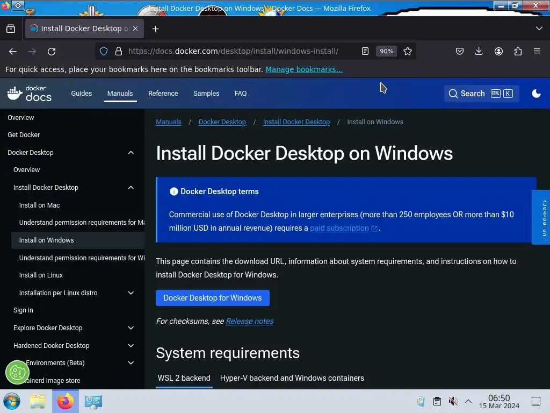550x413 pixels.
Task: Open the extensions puzzle icon
Action: (x=518, y=51)
